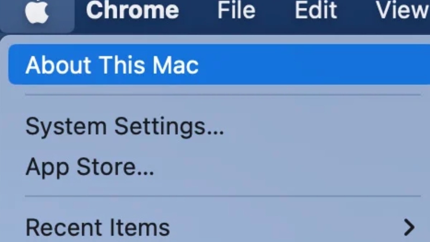Click View at the menu bar's right edge
The image size is (430, 242).
coord(403,10)
